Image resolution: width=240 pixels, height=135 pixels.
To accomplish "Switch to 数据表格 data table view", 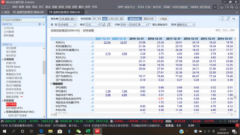I will point(135,19).
